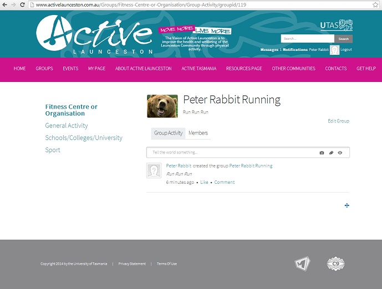Click the Logout link

click(346, 50)
